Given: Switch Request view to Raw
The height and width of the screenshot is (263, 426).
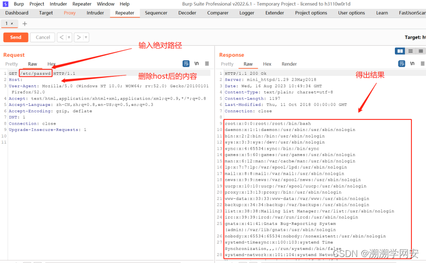Looking at the screenshot, I should point(32,64).
